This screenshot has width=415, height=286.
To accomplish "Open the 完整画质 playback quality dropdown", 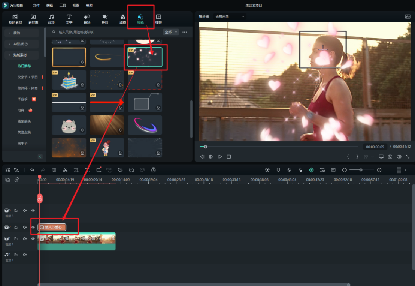I will pyautogui.click(x=230, y=16).
